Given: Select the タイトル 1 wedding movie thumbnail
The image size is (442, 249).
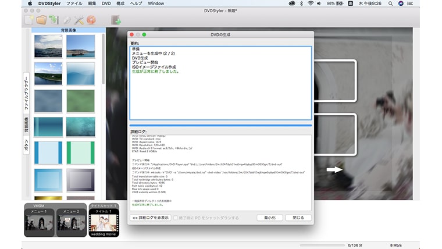Looking at the screenshot, I should (104, 222).
